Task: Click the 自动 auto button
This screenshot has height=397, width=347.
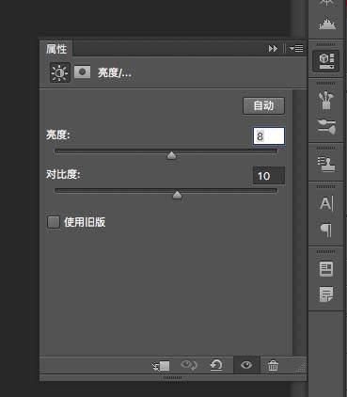Action: (x=263, y=105)
